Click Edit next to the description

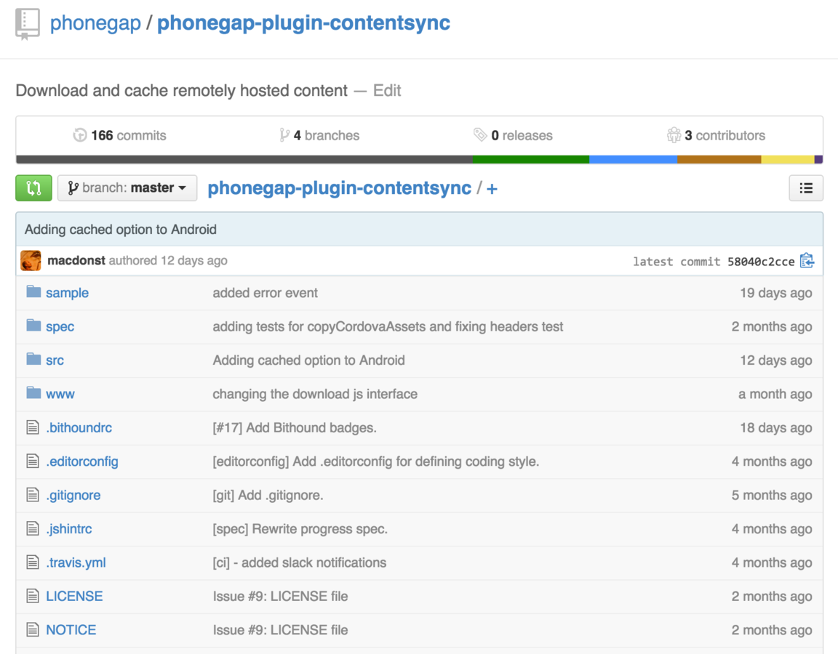click(x=387, y=90)
